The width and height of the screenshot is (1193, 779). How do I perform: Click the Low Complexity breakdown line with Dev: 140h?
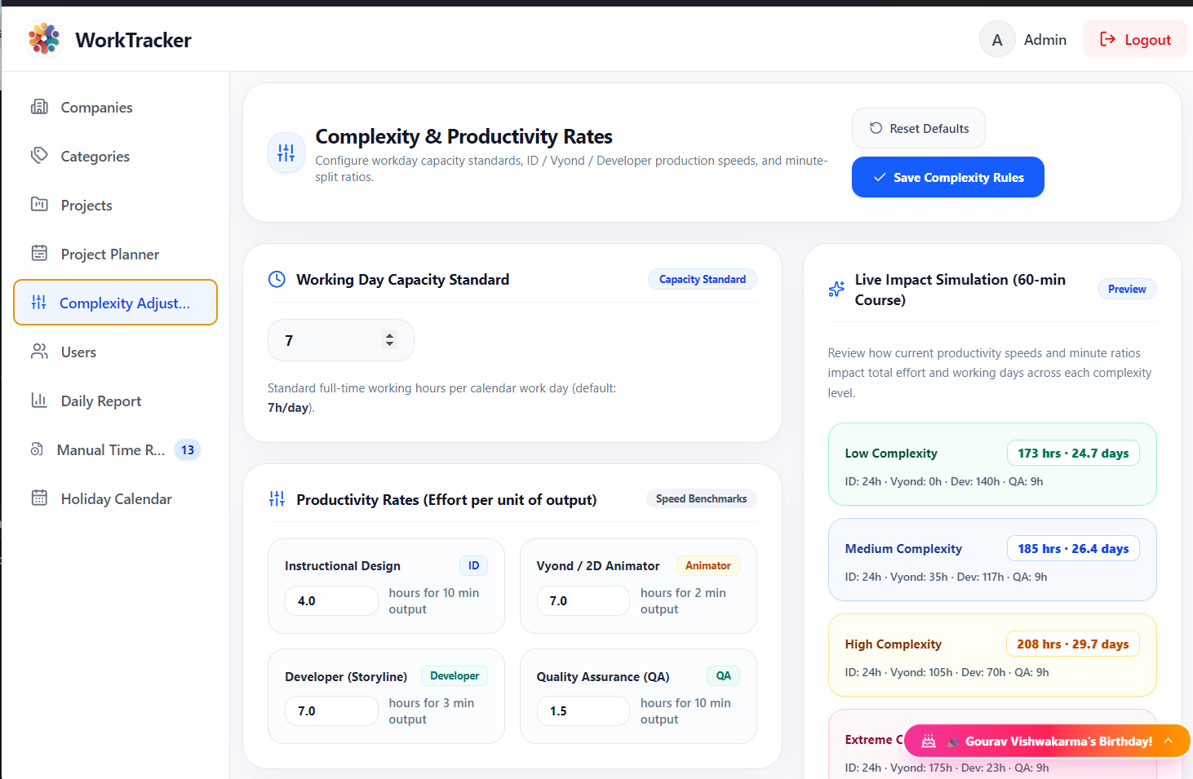tap(944, 481)
